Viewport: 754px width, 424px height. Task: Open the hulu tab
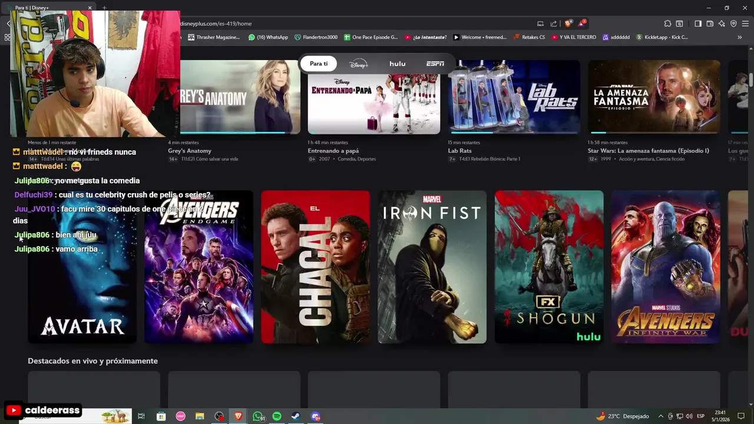pyautogui.click(x=397, y=64)
